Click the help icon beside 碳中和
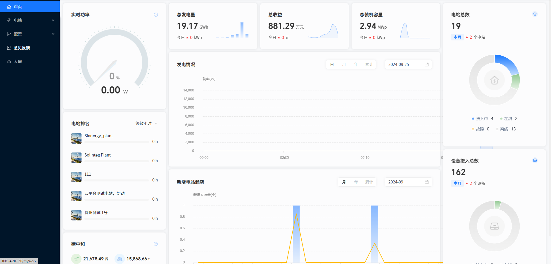Image resolution: width=551 pixels, height=264 pixels. pyautogui.click(x=156, y=244)
